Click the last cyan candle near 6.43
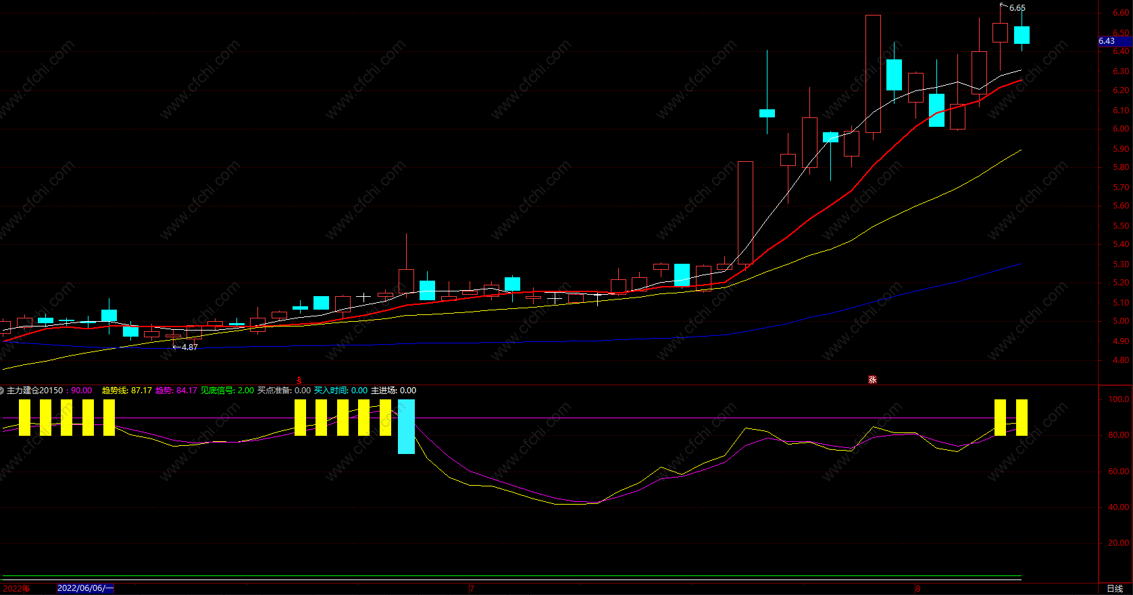The image size is (1133, 595). [1022, 35]
